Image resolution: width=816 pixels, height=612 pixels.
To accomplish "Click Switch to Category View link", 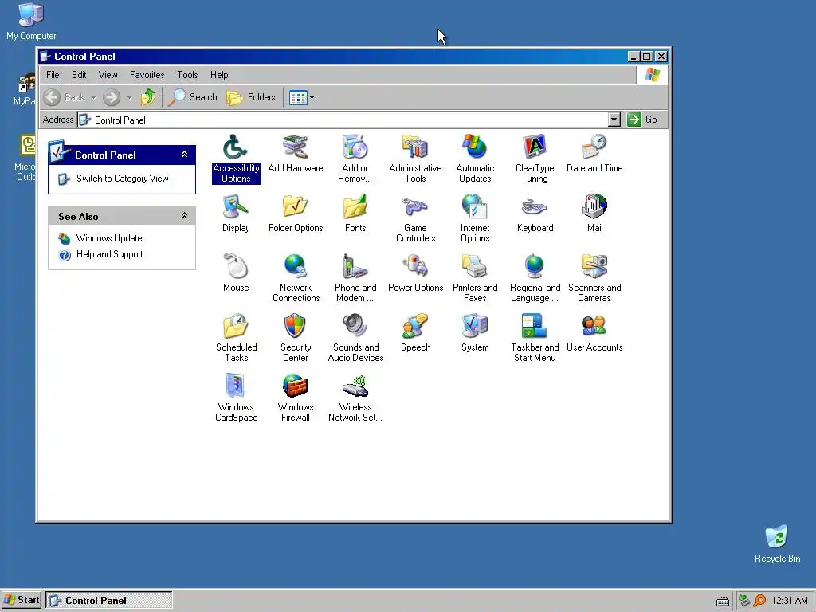I will (122, 178).
